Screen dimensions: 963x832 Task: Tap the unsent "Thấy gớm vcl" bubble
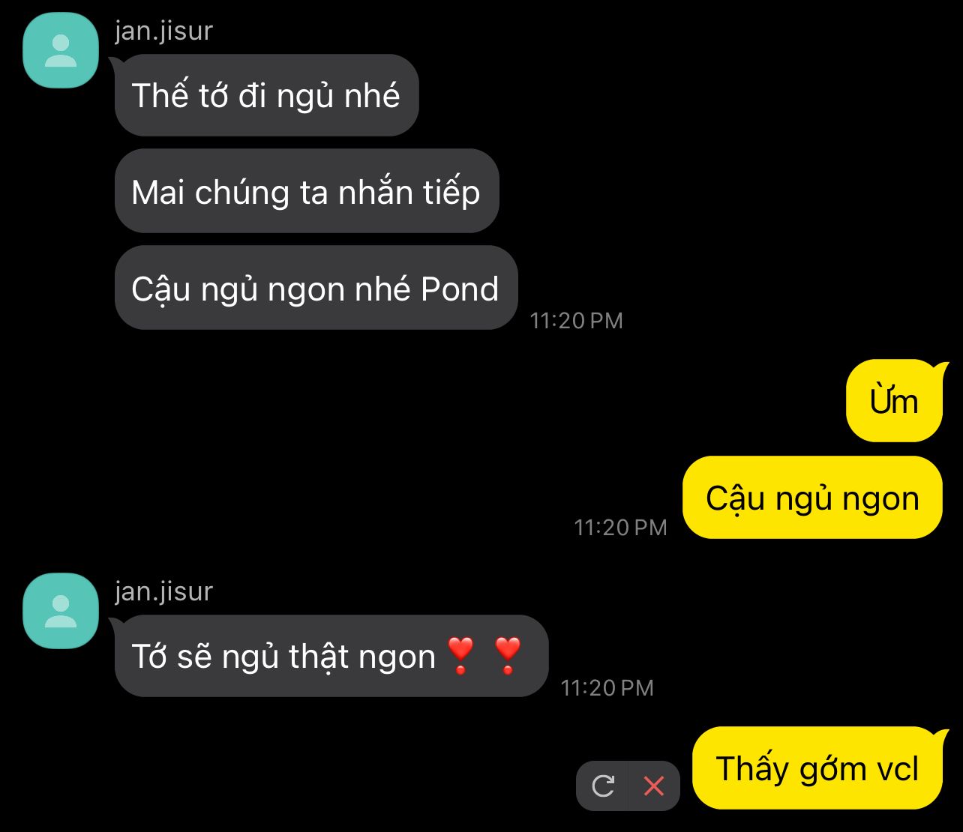point(817,768)
